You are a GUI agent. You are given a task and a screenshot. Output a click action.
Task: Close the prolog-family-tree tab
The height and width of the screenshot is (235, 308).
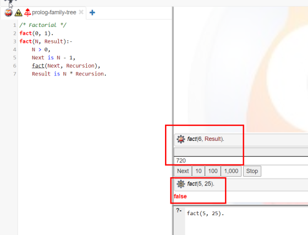pyautogui.click(x=81, y=12)
